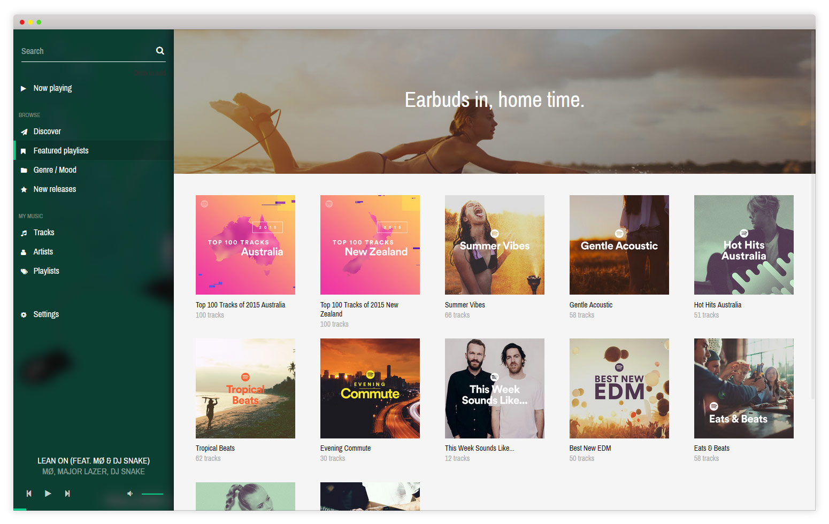Click the track progress bar at bottom
The height and width of the screenshot is (524, 829).
pyautogui.click(x=94, y=510)
